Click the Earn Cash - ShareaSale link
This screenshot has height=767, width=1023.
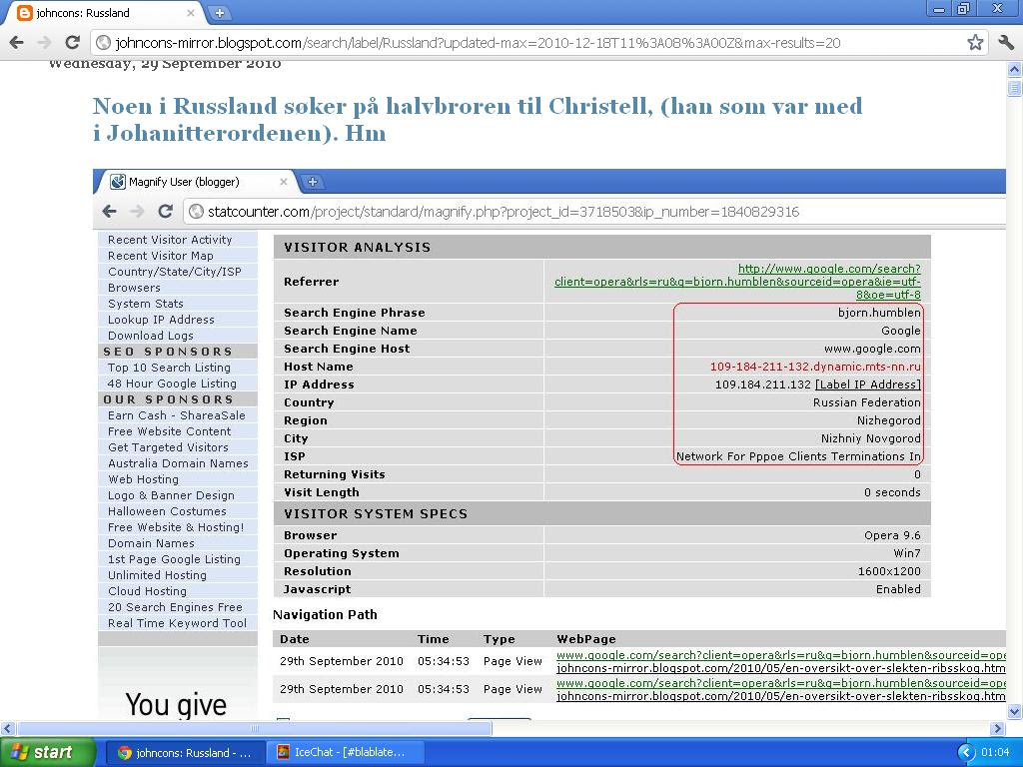pyautogui.click(x=177, y=415)
